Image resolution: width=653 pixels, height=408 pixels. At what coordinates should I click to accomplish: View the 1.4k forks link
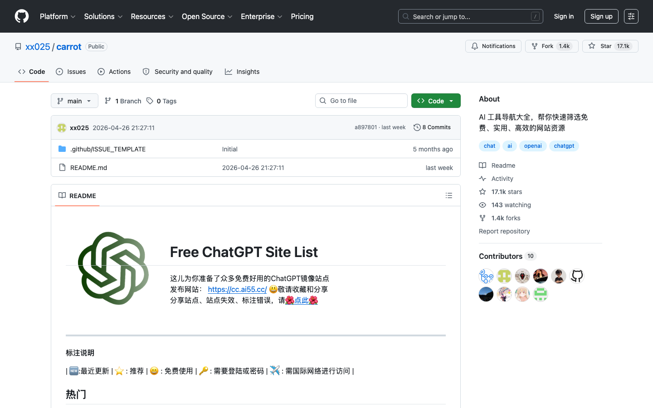point(500,218)
